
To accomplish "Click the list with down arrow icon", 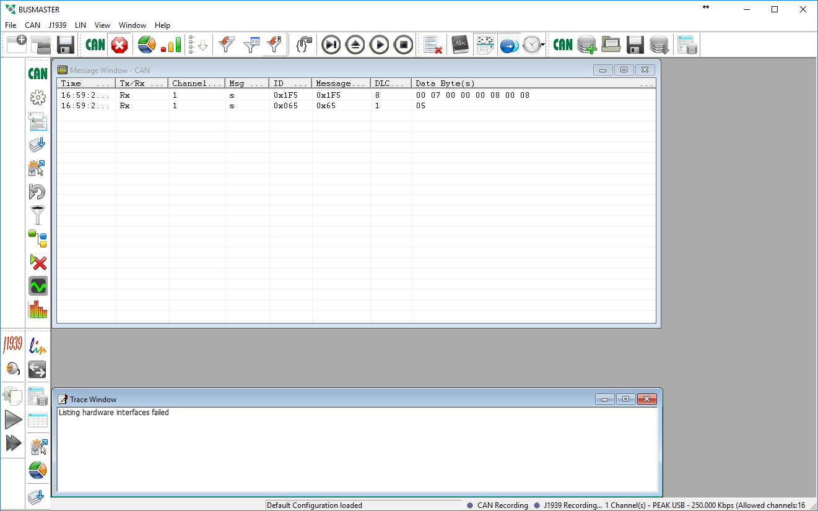I will (198, 45).
